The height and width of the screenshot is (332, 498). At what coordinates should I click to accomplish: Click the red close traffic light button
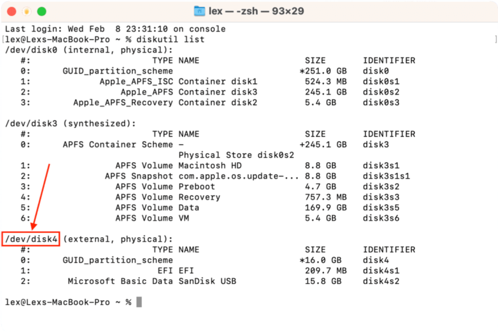click(12, 11)
